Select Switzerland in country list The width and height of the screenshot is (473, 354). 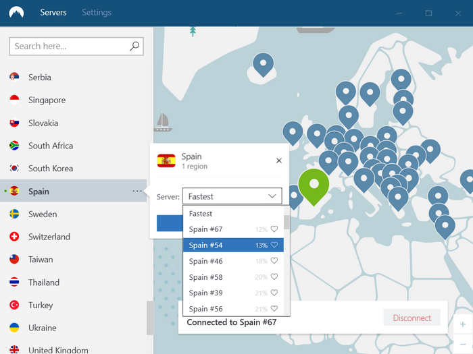73,237
